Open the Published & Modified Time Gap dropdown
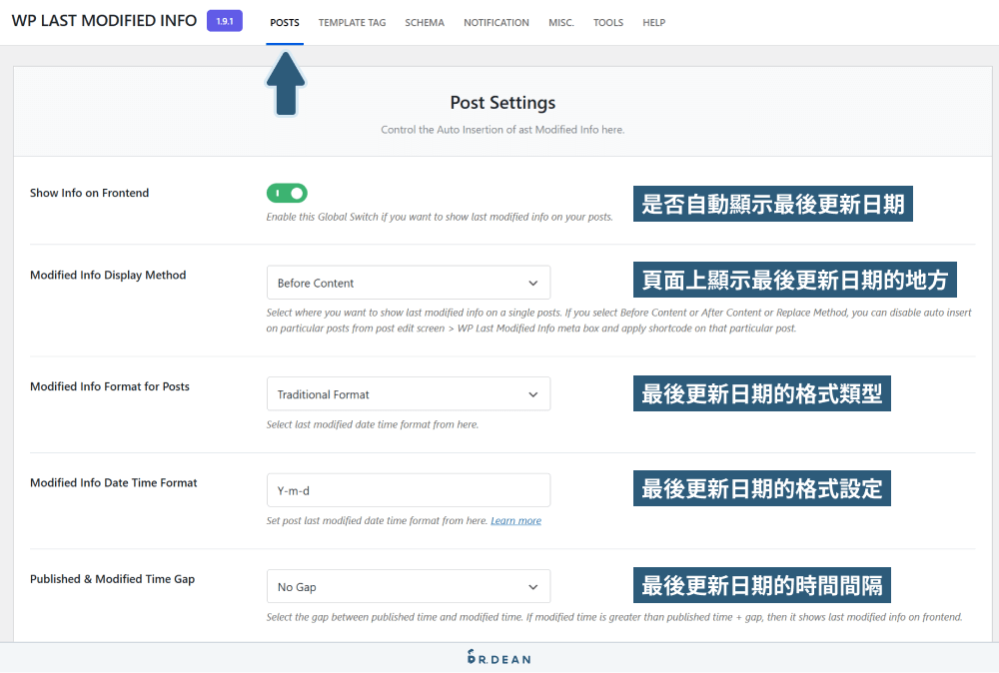Screen dimensions: 999x673 pos(408,587)
